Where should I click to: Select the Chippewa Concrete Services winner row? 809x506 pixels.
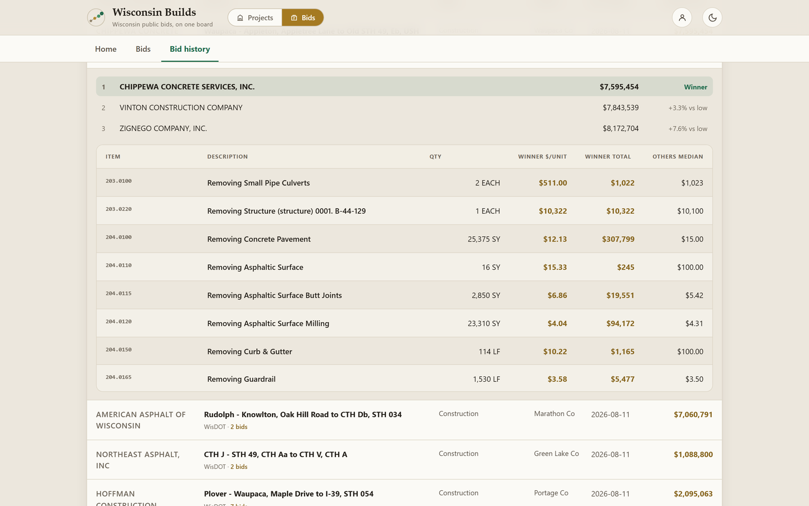[x=404, y=87]
